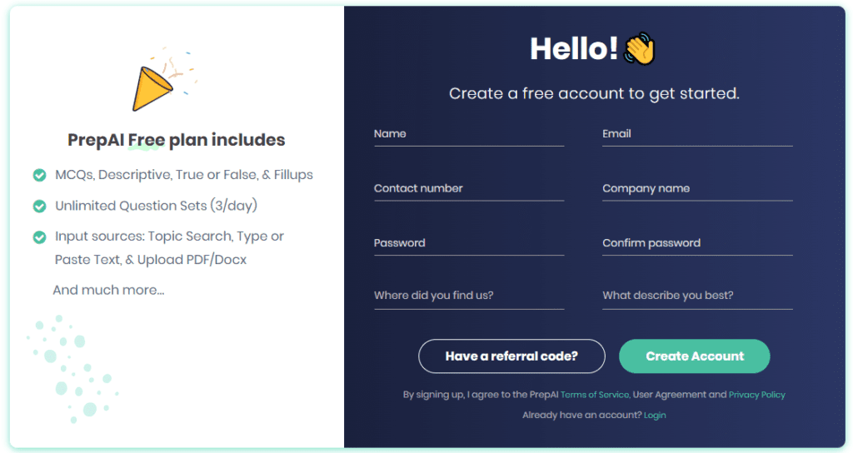Open the Privacy Policy link
853x453 pixels.
tap(756, 395)
